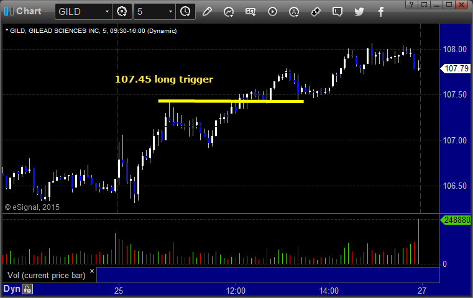The image size is (473, 298).
Task: Click the 107.45 long trigger text annotation
Action: pyautogui.click(x=164, y=79)
